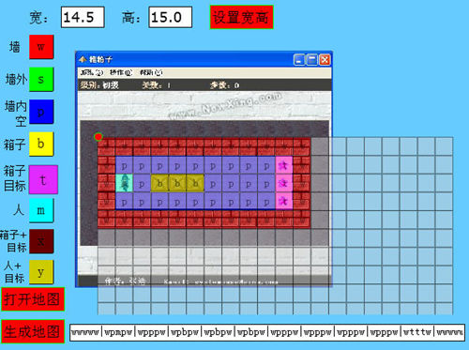This screenshot has width=469, height=350.
Task: Select the red wall tile 'w'
Action: (41, 47)
